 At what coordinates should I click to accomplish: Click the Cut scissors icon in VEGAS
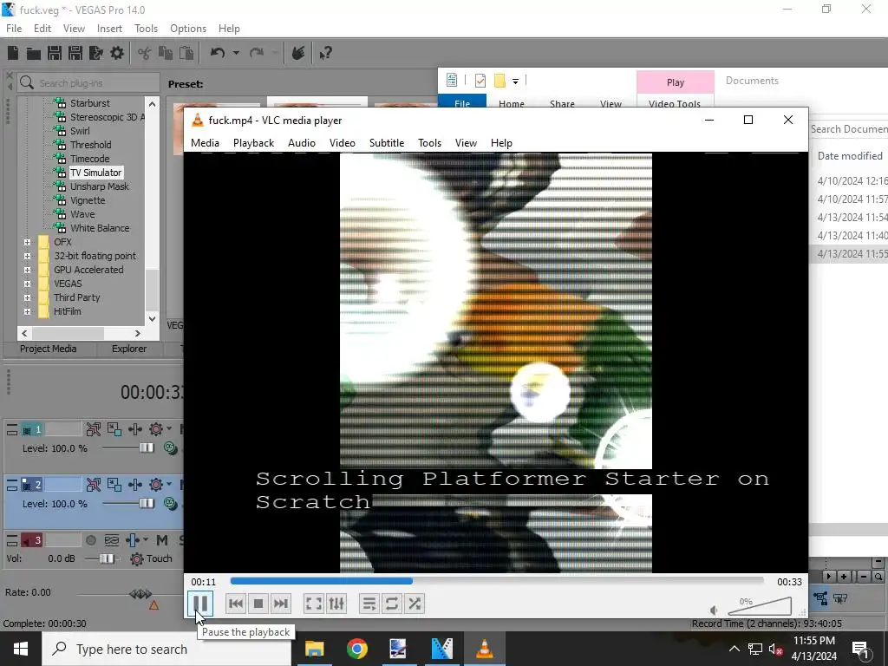tap(145, 53)
